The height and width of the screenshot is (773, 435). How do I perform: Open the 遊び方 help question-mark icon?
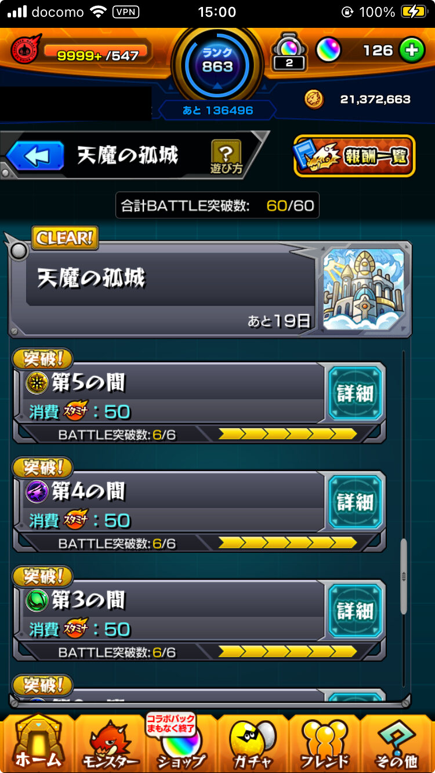click(226, 157)
